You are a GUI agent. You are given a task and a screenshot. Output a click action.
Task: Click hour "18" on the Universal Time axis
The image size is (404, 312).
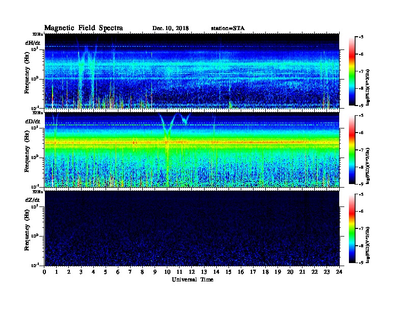[265, 272]
